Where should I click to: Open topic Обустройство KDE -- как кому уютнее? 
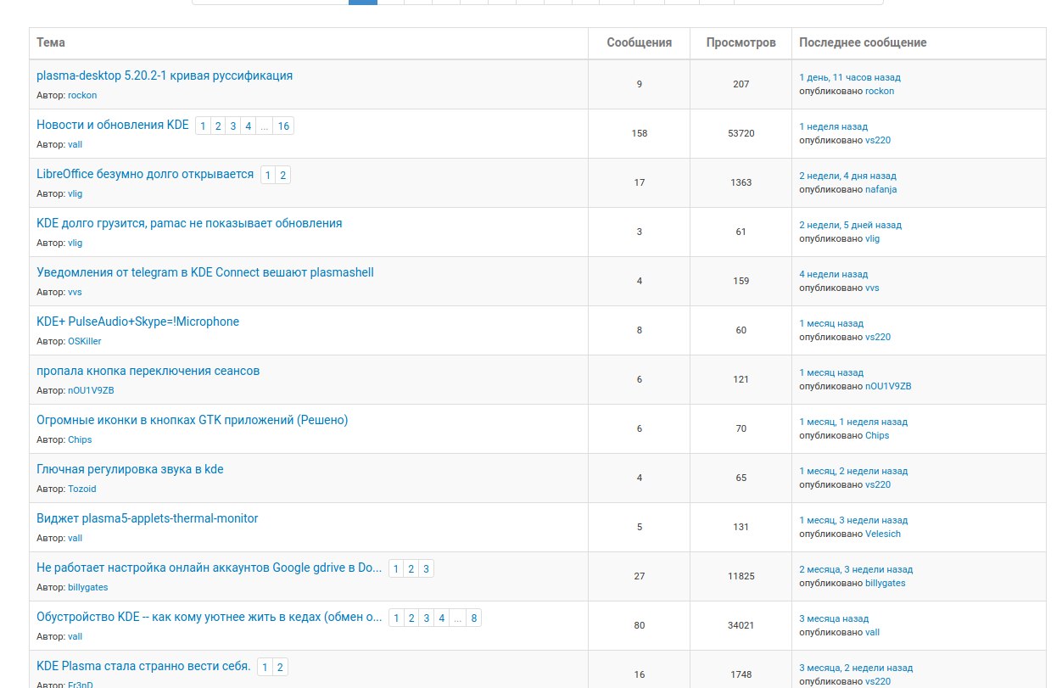[x=210, y=617]
